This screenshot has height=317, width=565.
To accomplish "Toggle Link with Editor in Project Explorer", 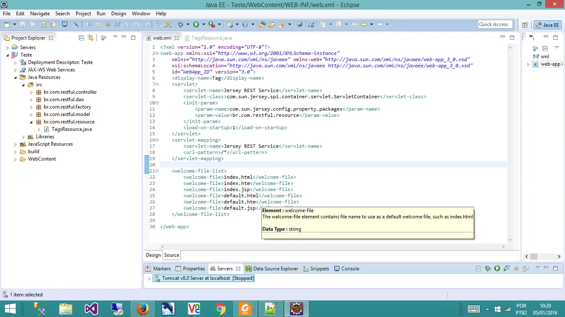I will [91, 38].
